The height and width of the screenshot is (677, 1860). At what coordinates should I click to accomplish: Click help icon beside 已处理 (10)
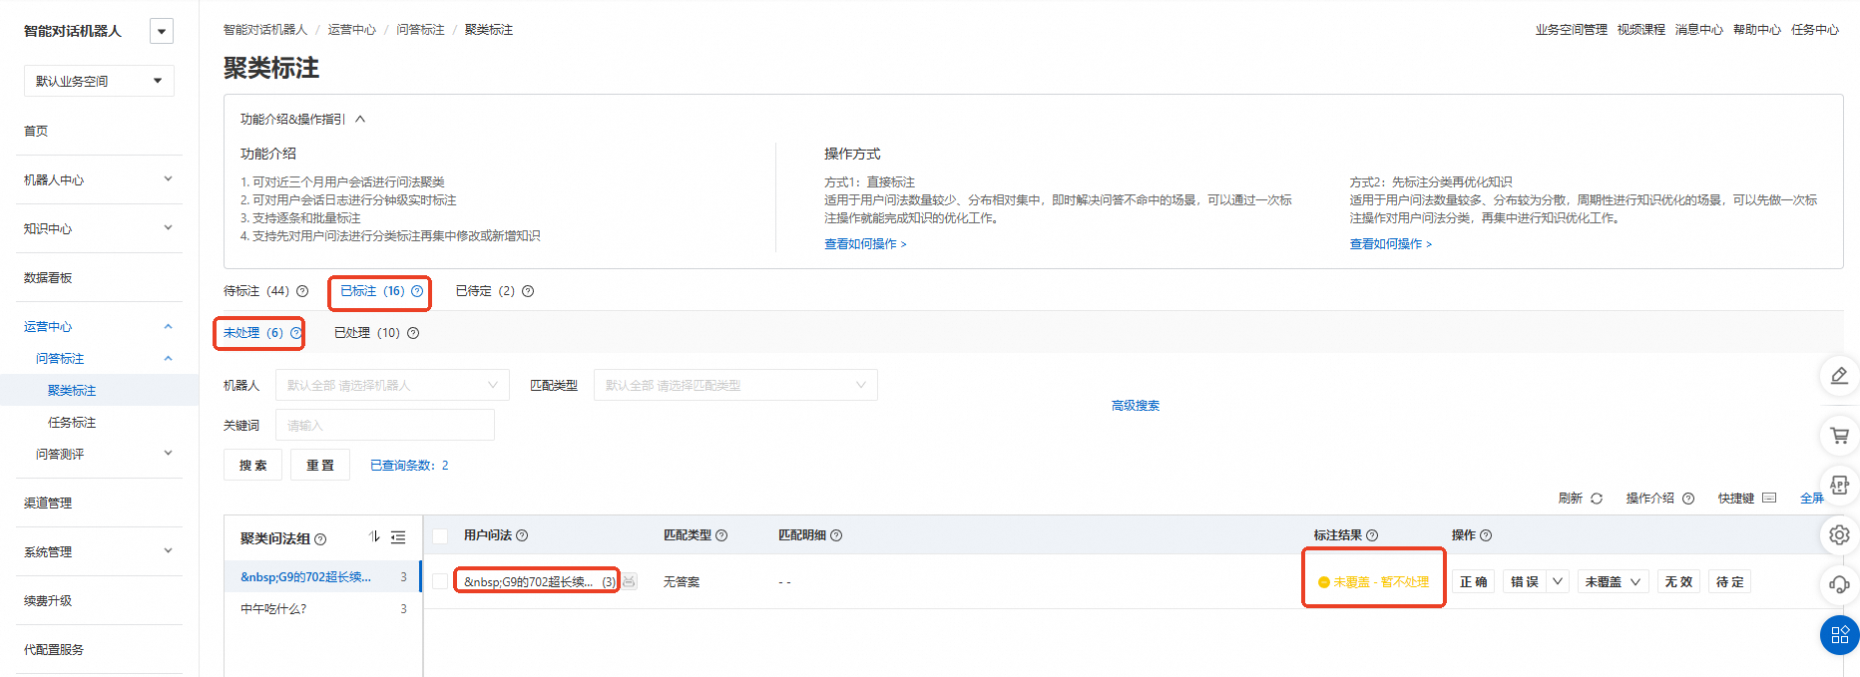(x=413, y=333)
